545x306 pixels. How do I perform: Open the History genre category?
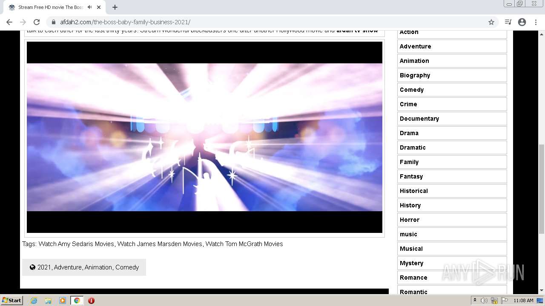[x=452, y=205]
